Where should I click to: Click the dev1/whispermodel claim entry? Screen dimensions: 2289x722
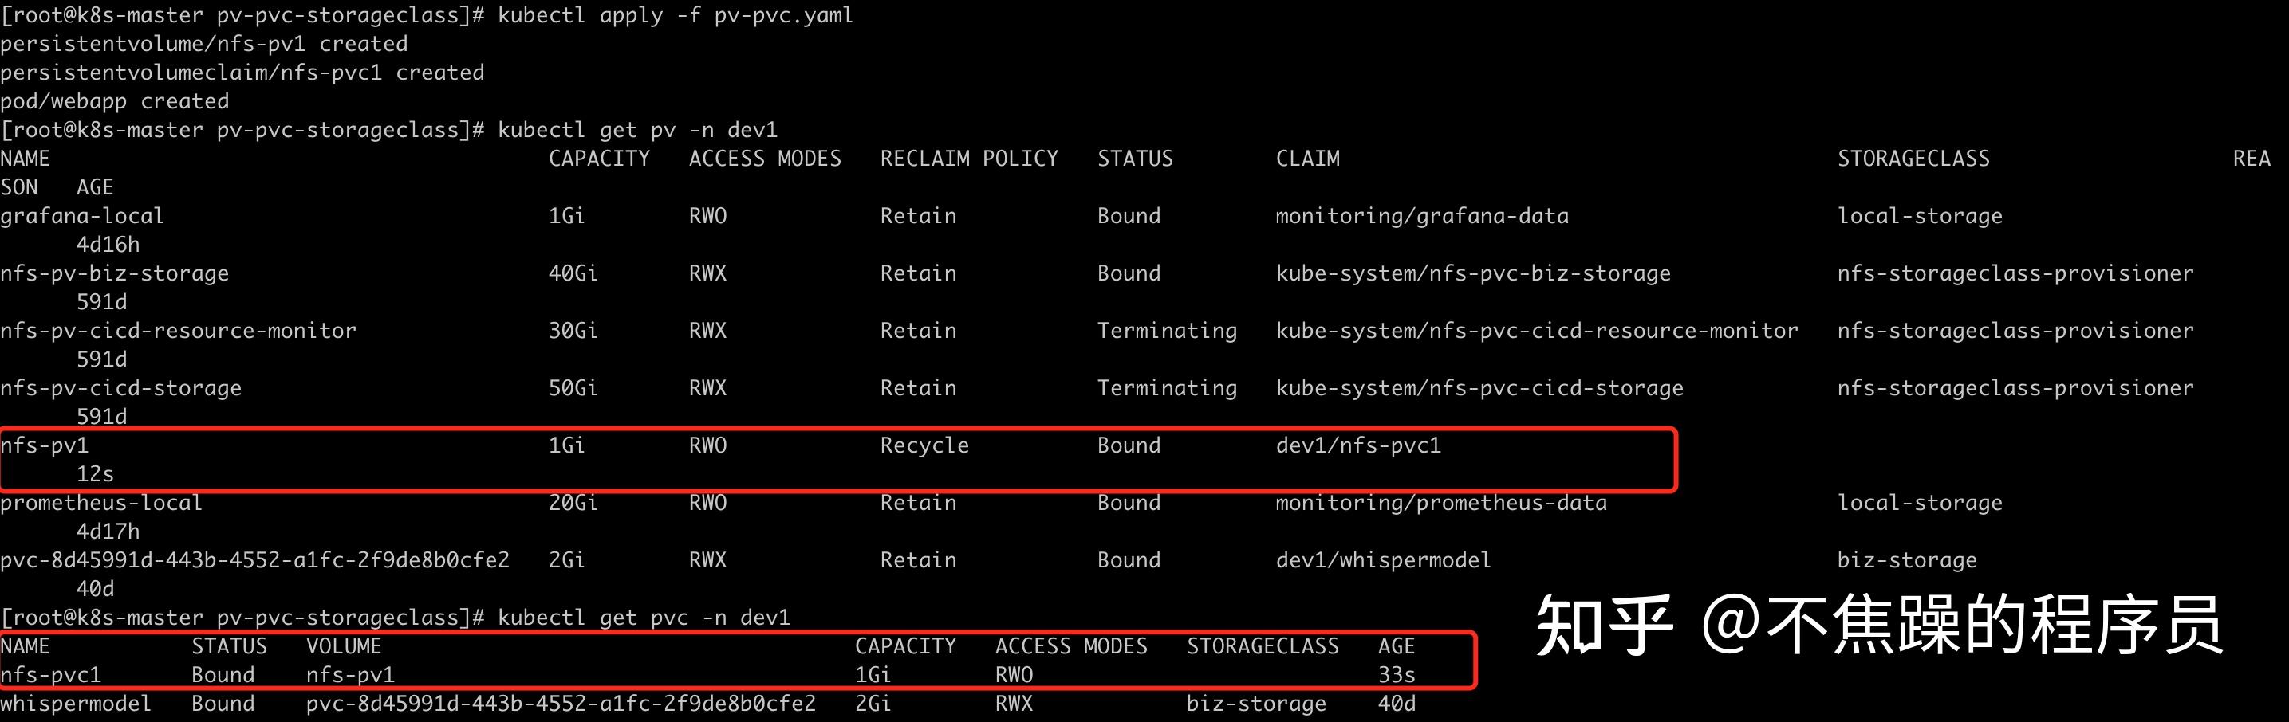(1383, 560)
